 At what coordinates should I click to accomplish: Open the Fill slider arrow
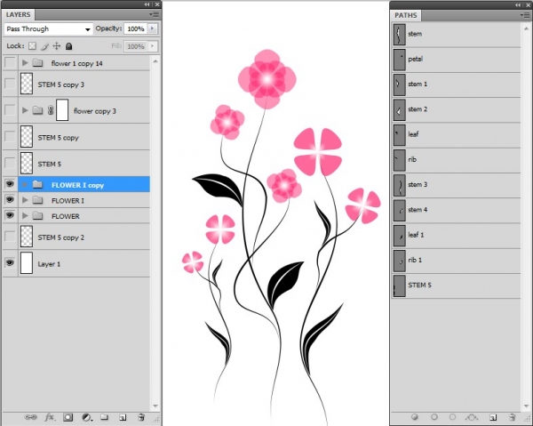coord(152,46)
